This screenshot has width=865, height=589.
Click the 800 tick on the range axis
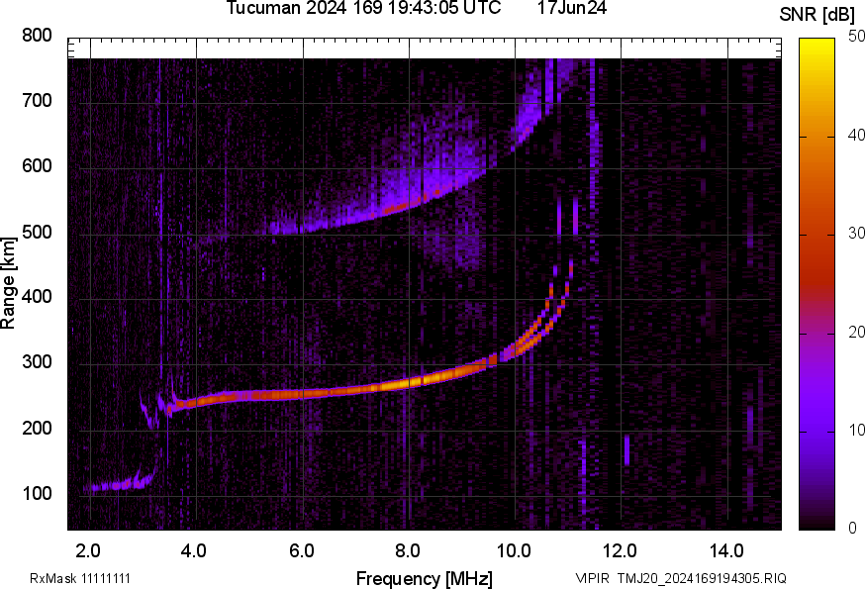(38, 37)
